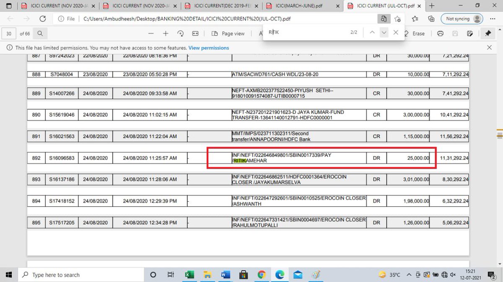The width and height of the screenshot is (503, 282).
Task: Open Microsoft Edge from the taskbar
Action: (280, 274)
